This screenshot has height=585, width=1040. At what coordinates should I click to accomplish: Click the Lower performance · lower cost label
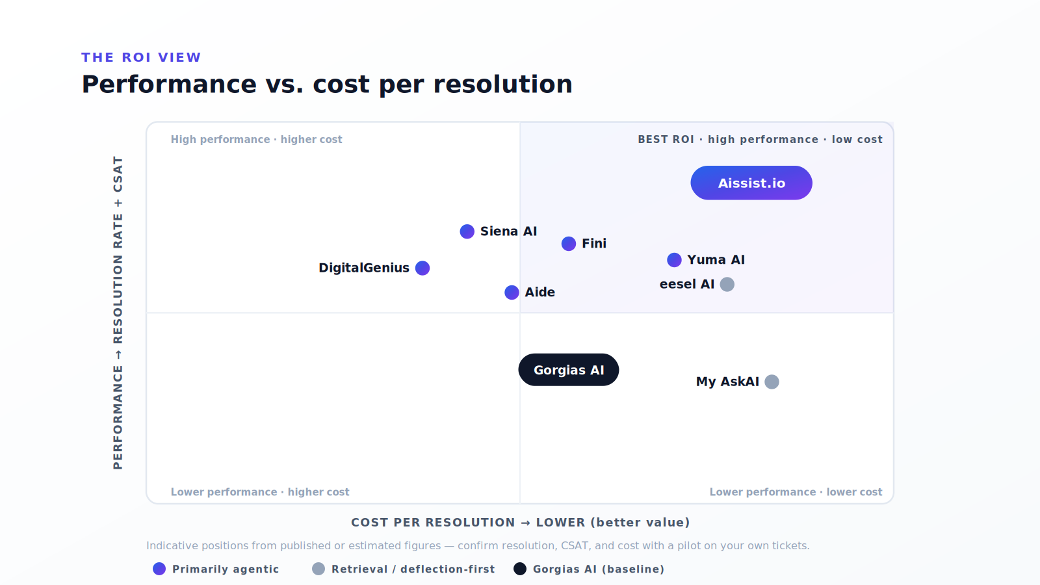tap(796, 492)
